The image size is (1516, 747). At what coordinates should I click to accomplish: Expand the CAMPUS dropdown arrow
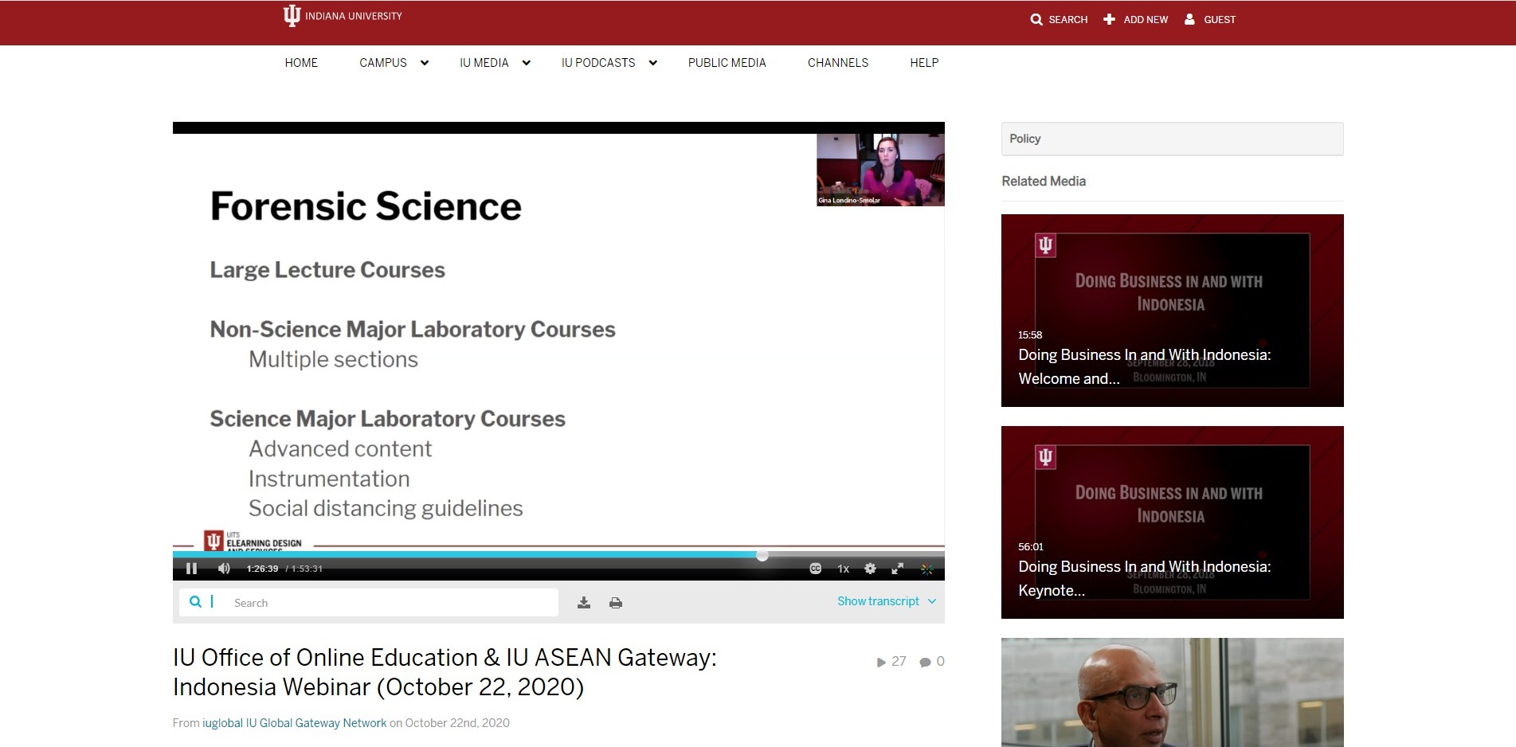425,63
